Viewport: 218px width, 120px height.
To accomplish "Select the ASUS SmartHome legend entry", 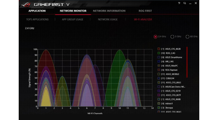I will point(170,57).
